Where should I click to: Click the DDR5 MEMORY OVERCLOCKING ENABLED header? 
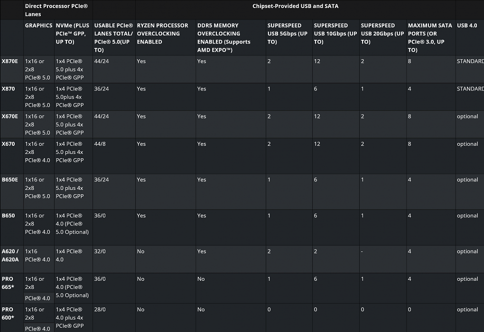pyautogui.click(x=224, y=37)
